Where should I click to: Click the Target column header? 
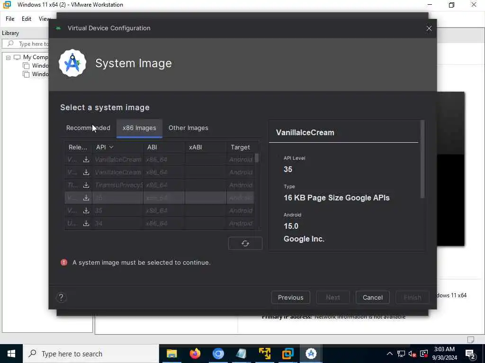pyautogui.click(x=240, y=147)
